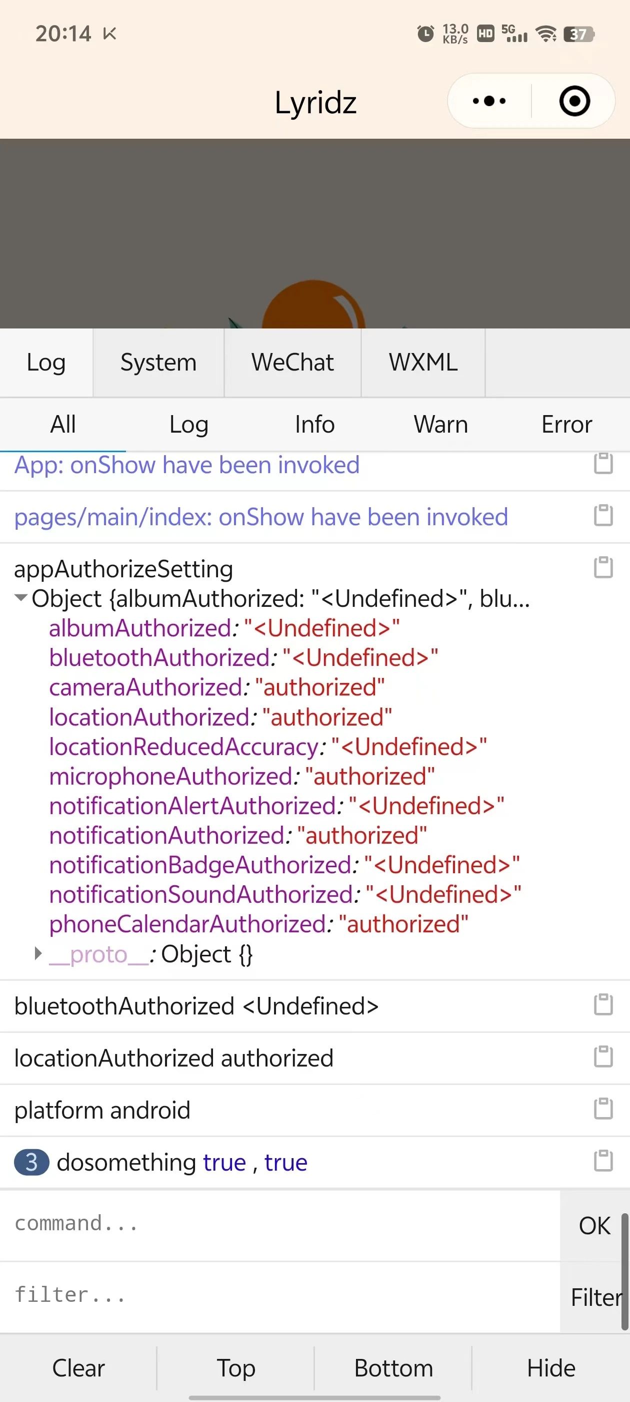
Task: Open the three-dot mini program menu
Action: point(489,101)
